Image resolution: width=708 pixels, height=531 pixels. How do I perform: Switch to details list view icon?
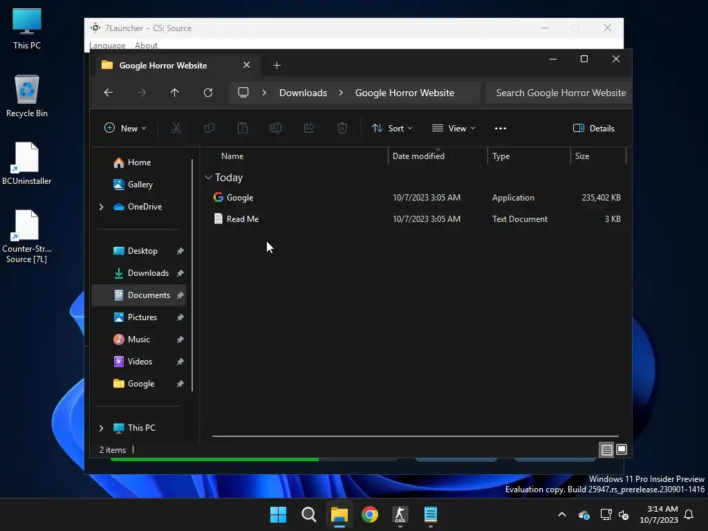pyautogui.click(x=606, y=449)
